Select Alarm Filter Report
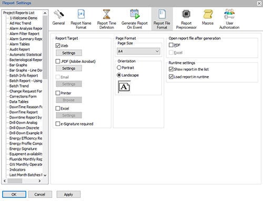 24,34
